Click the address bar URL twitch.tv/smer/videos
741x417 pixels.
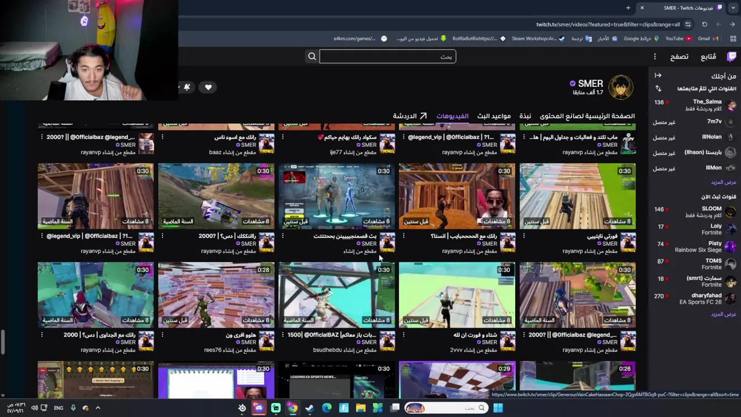[x=608, y=24]
